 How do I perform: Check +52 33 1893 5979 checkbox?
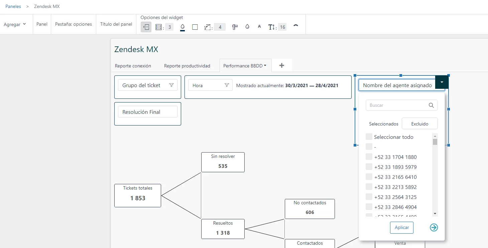(x=369, y=167)
